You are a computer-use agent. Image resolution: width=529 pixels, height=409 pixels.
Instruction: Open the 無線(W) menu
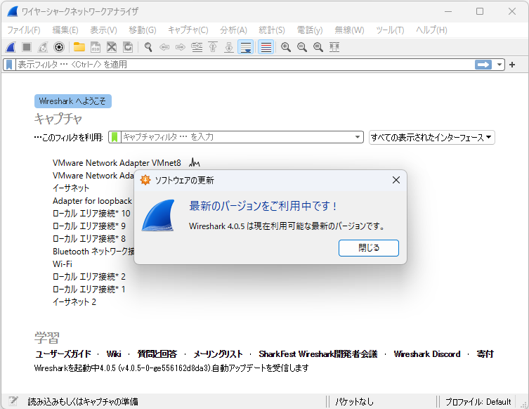pyautogui.click(x=349, y=30)
